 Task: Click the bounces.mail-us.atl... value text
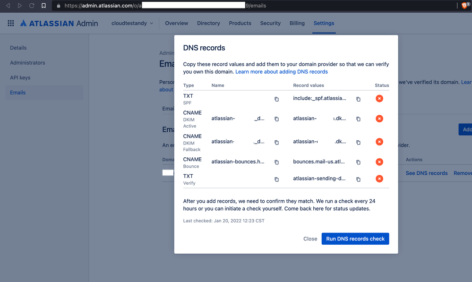coord(319,162)
